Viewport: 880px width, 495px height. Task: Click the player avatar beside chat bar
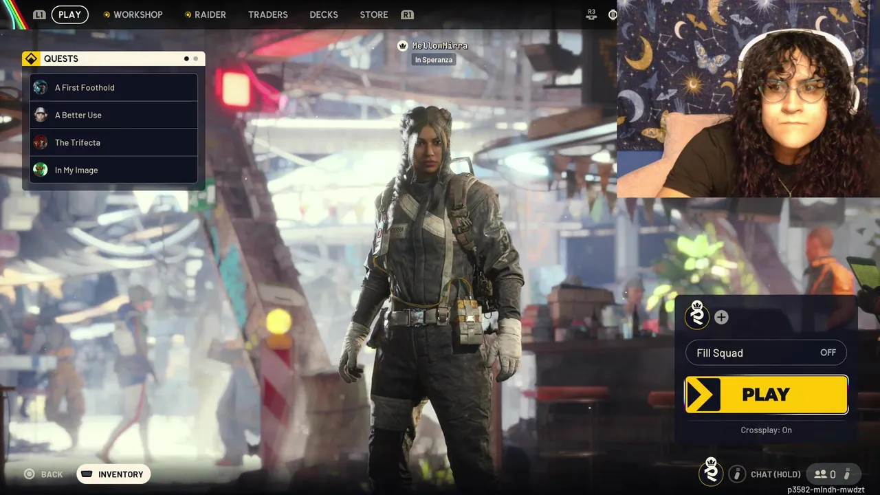coord(711,472)
